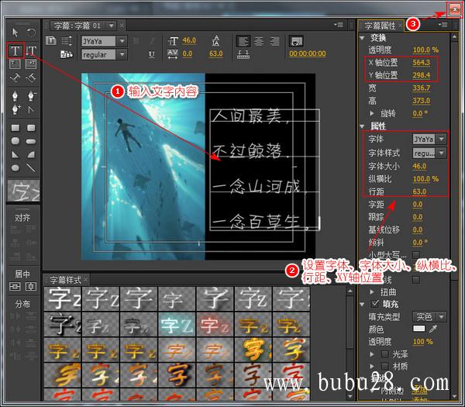Viewport: 465px width, 407px height.
Task: Select the Vertical Area Type tool
Action: tap(31, 64)
